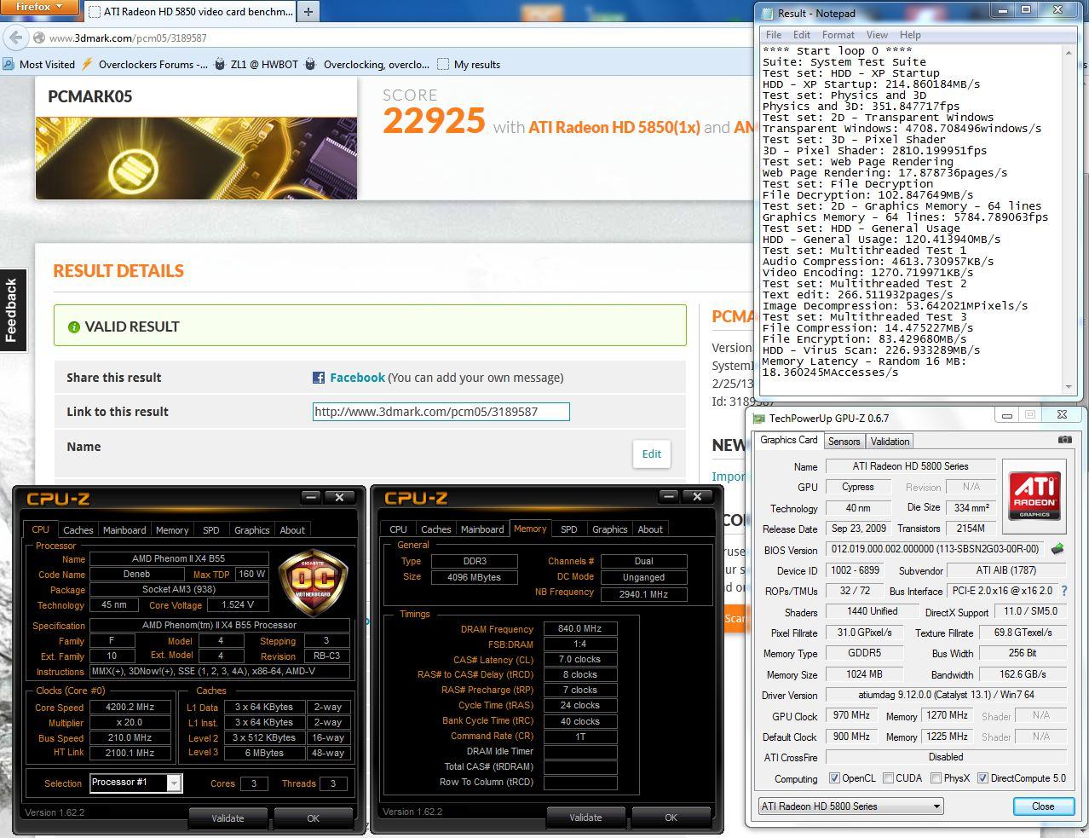Click the Core Voltage 1.524 V value
This screenshot has height=838, width=1089.
coord(237,604)
